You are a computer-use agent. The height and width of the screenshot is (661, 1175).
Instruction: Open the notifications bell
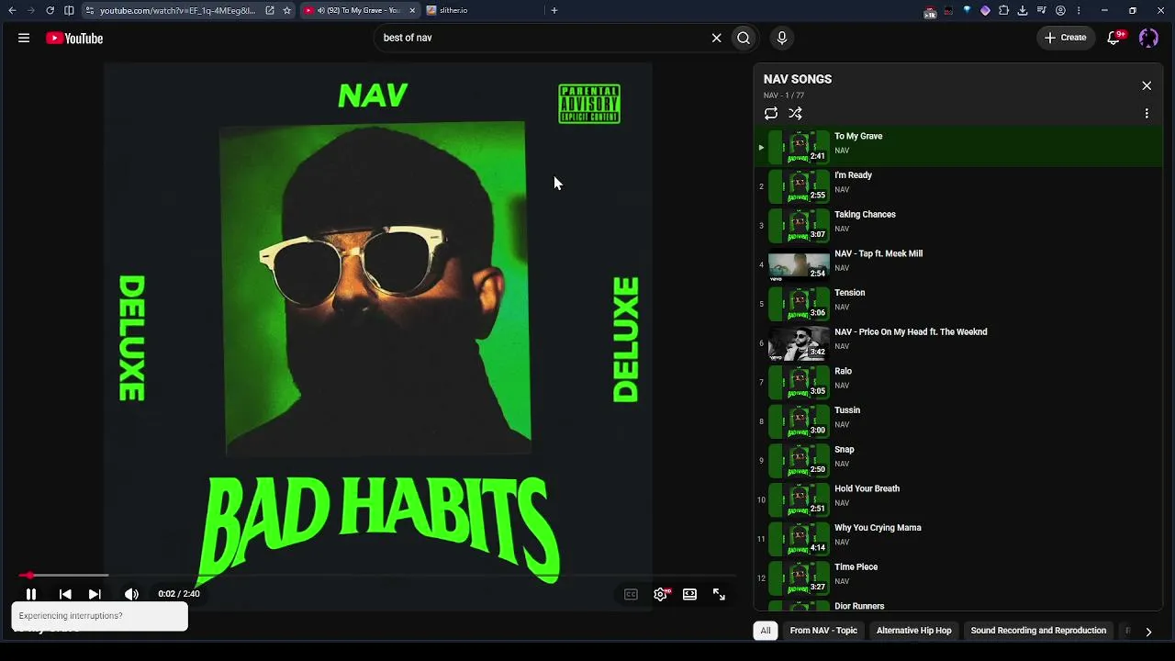click(1114, 38)
